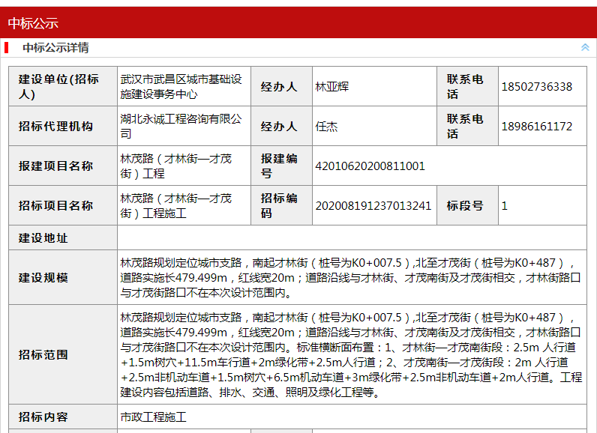Click the 中标公示详情 section heading
597x433 pixels.
click(x=55, y=48)
